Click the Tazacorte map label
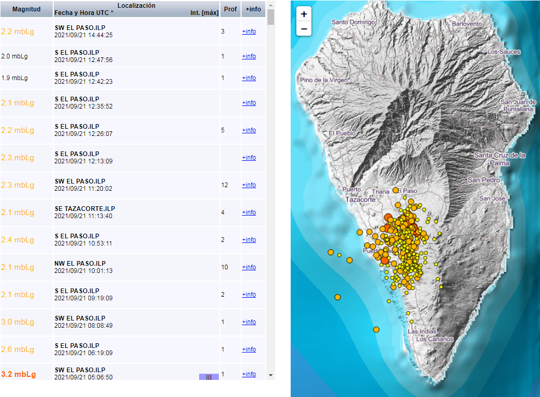This screenshot has height=397, width=540. tap(360, 200)
